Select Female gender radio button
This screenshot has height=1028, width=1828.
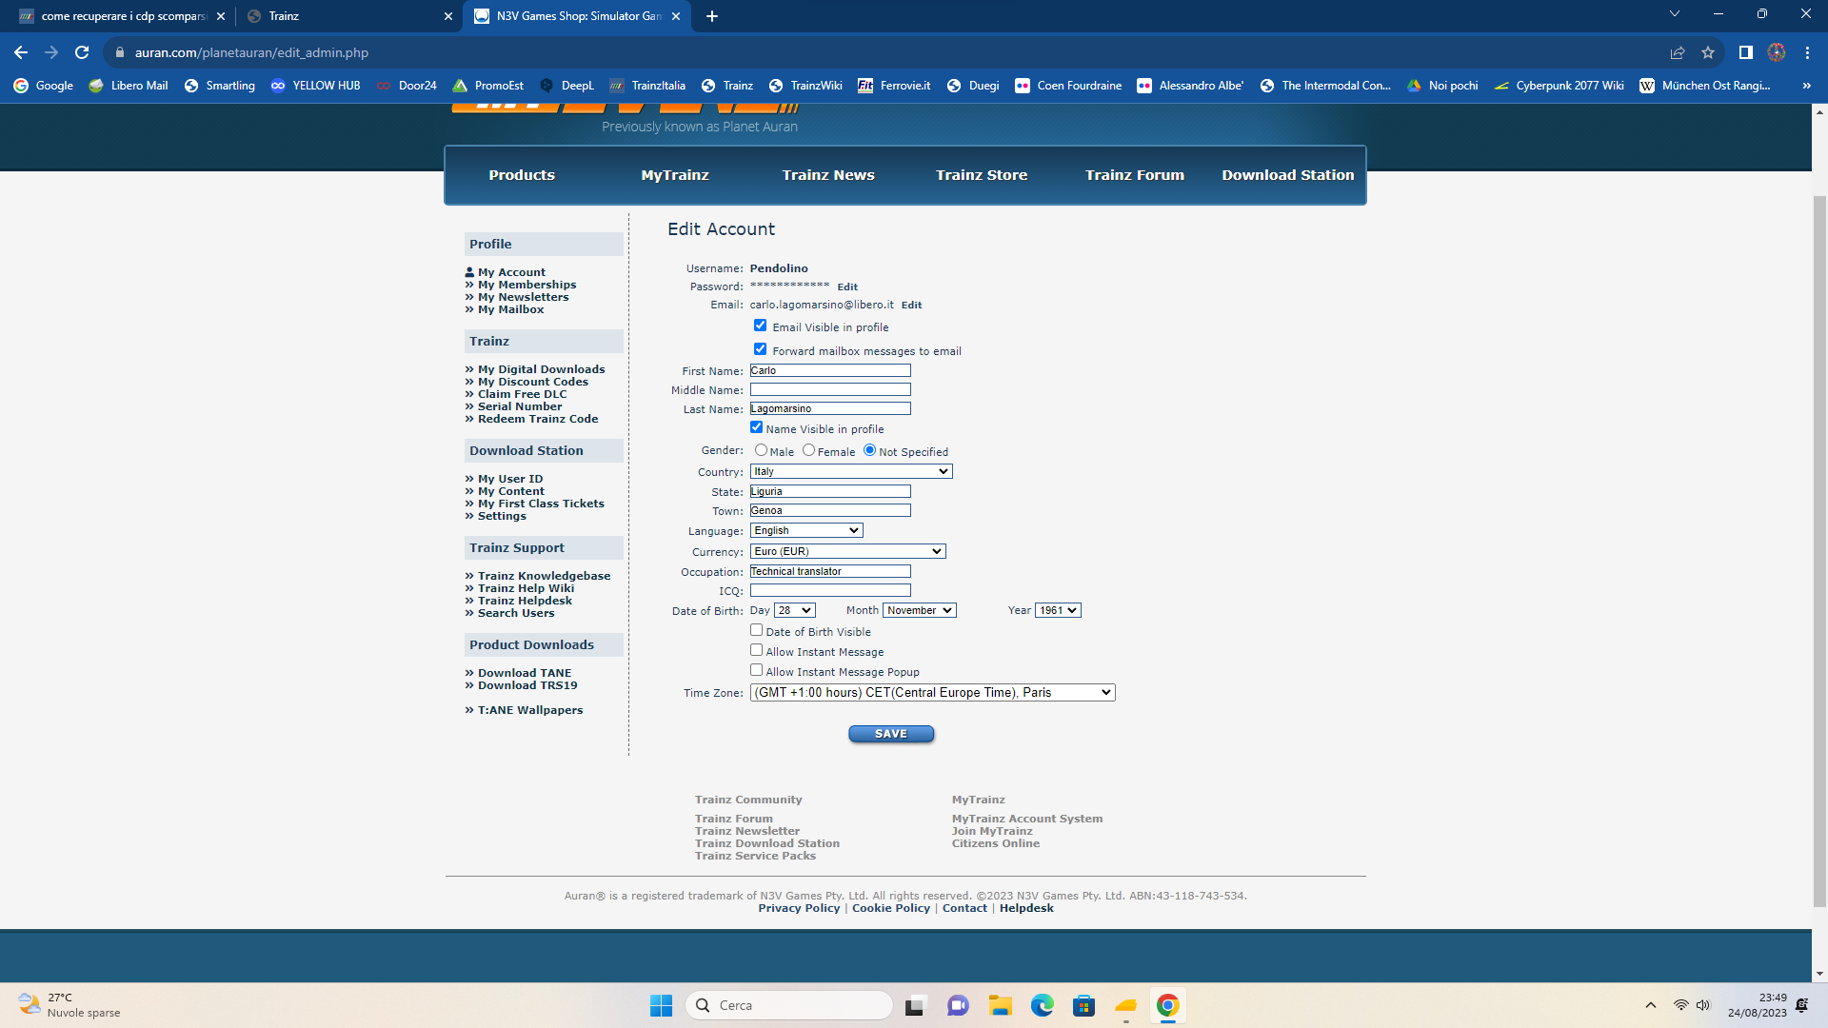pos(808,450)
